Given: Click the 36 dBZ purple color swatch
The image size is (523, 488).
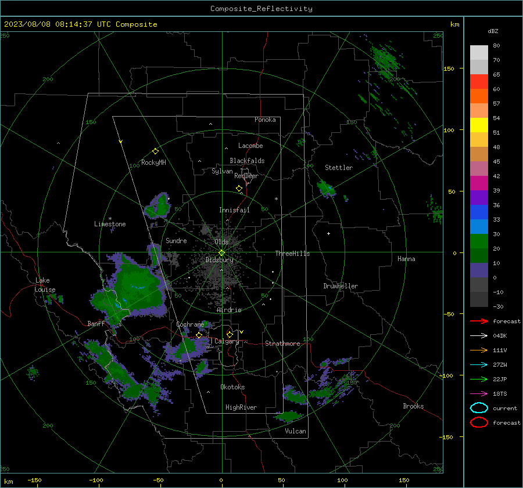Looking at the screenshot, I should point(479,197).
